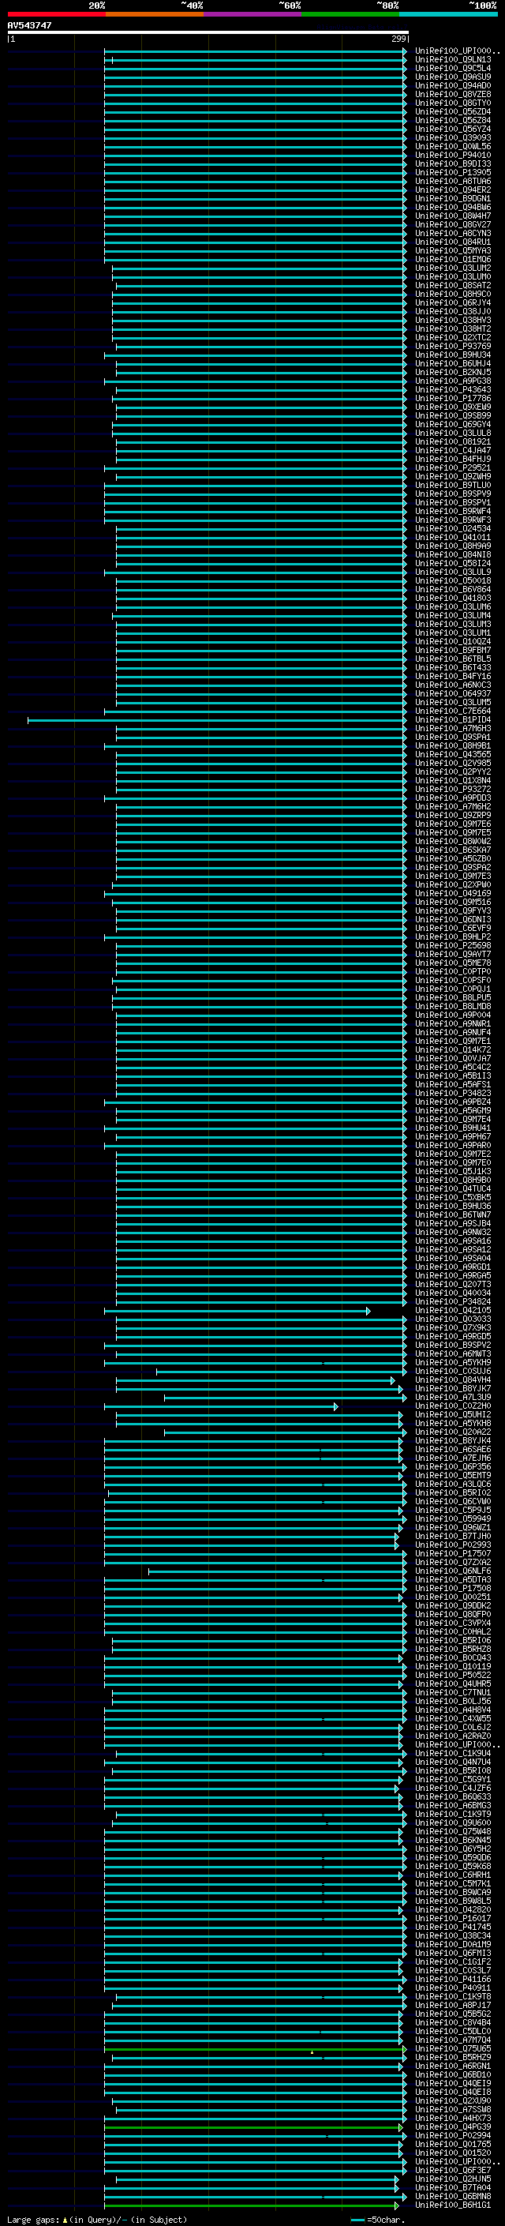Select the UniRef100_P17507 label
Image resolution: width=505 pixels, height=2226 pixels.
(x=453, y=1554)
